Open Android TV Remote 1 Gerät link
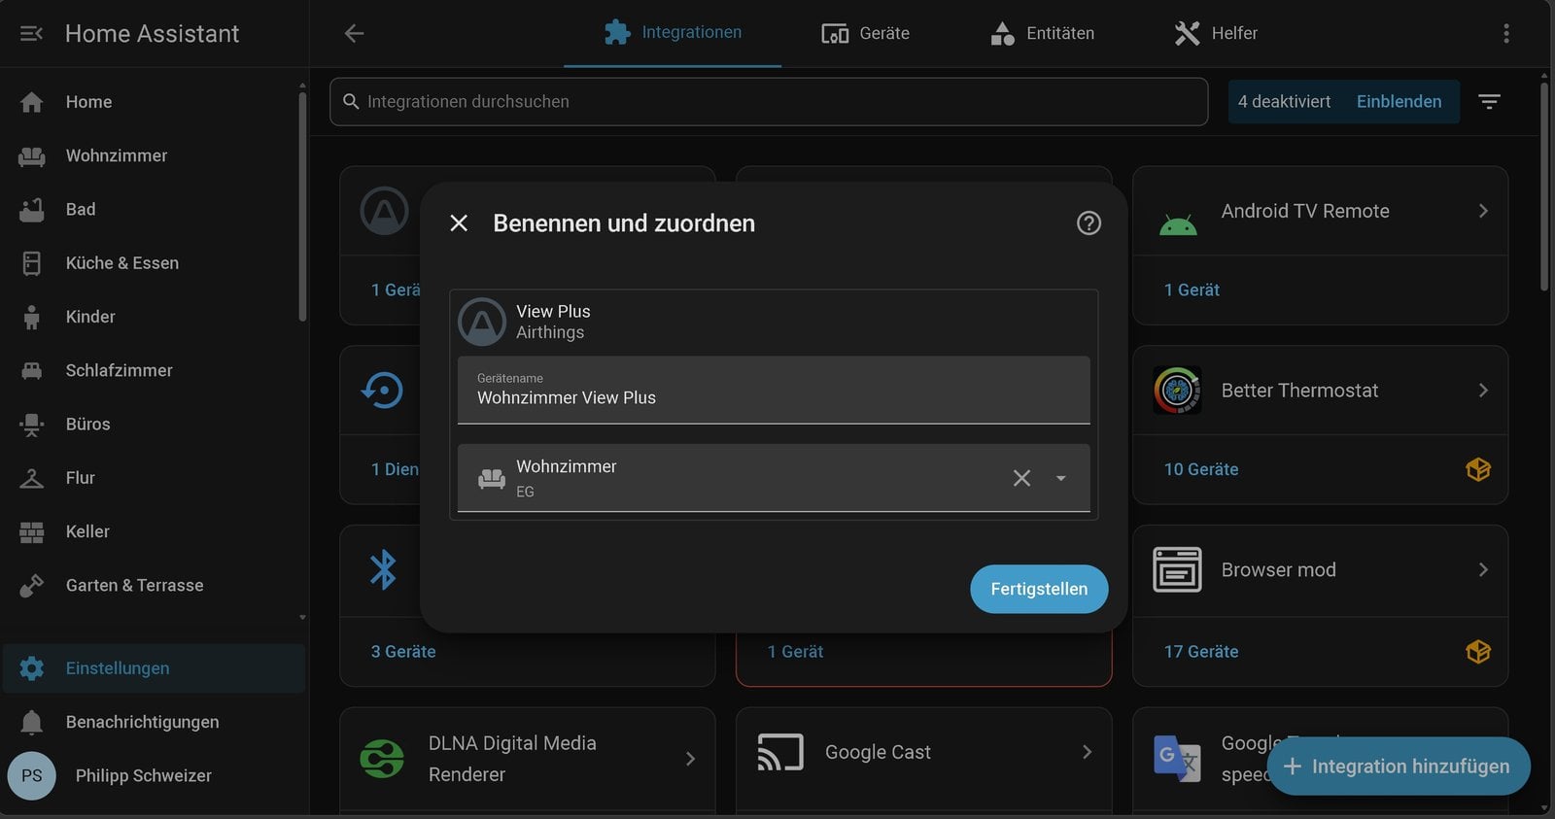The image size is (1555, 819). point(1192,290)
